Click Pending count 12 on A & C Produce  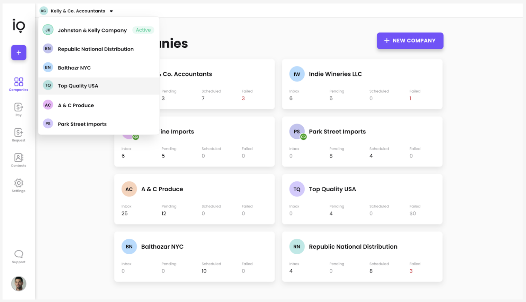pyautogui.click(x=164, y=213)
